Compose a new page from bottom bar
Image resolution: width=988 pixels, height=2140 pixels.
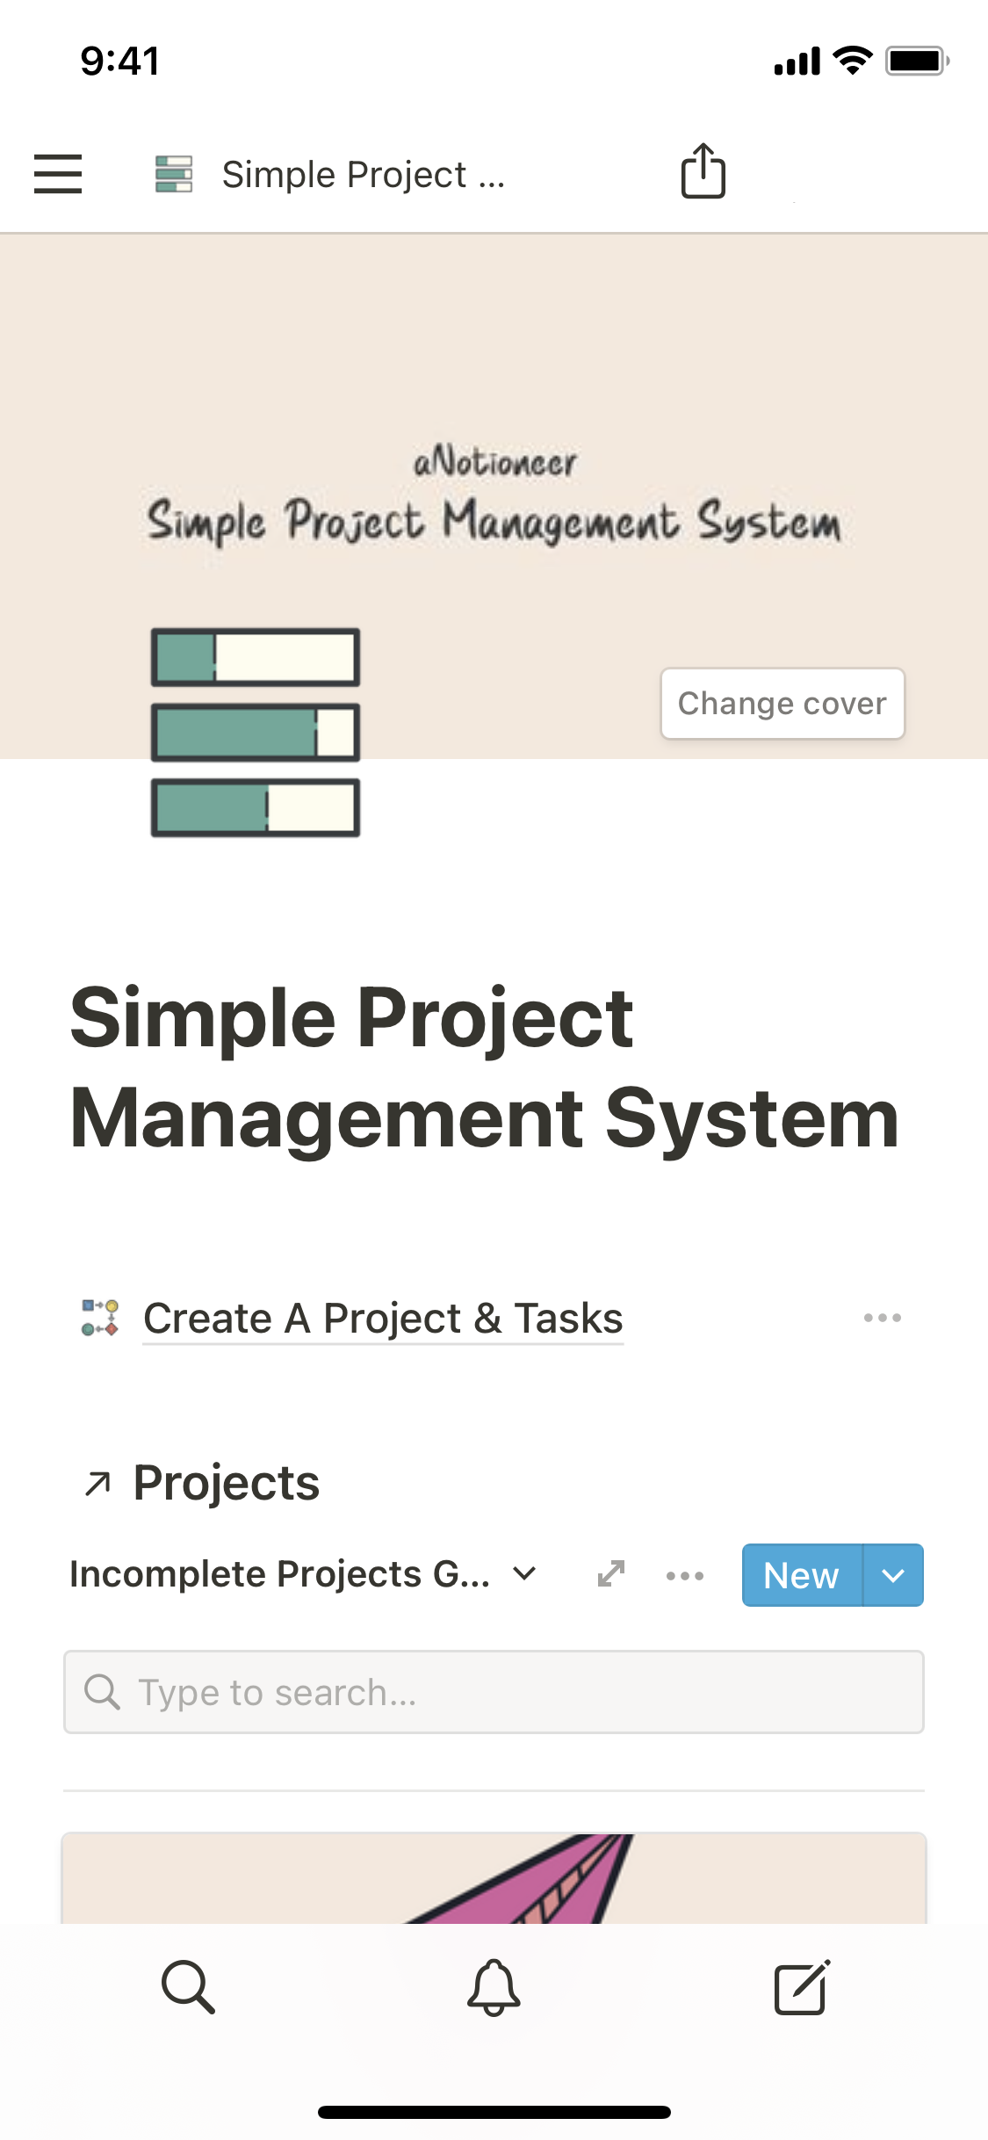tap(801, 1987)
